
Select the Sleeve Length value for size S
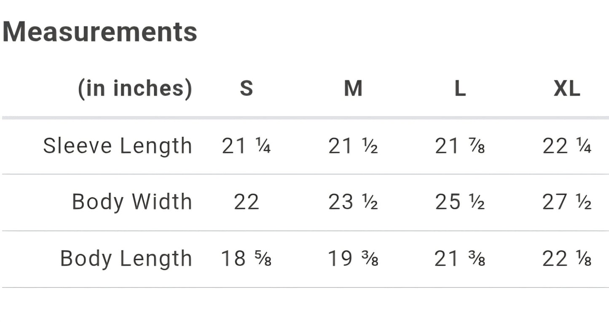coord(247,146)
